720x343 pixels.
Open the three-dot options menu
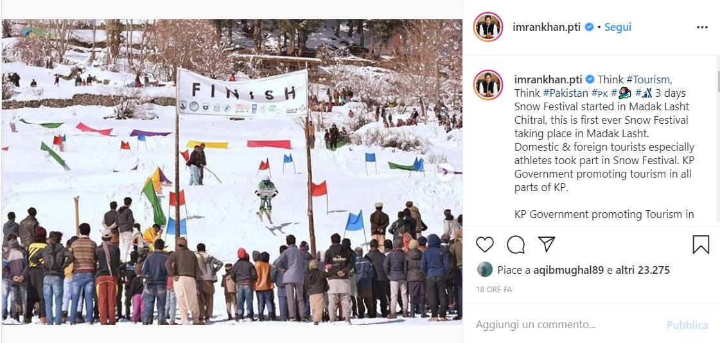point(702,28)
